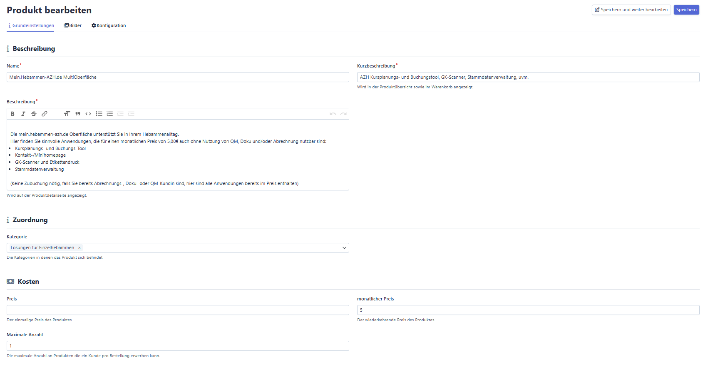
Task: Apply strikethrough formatting to text
Action: pos(34,114)
